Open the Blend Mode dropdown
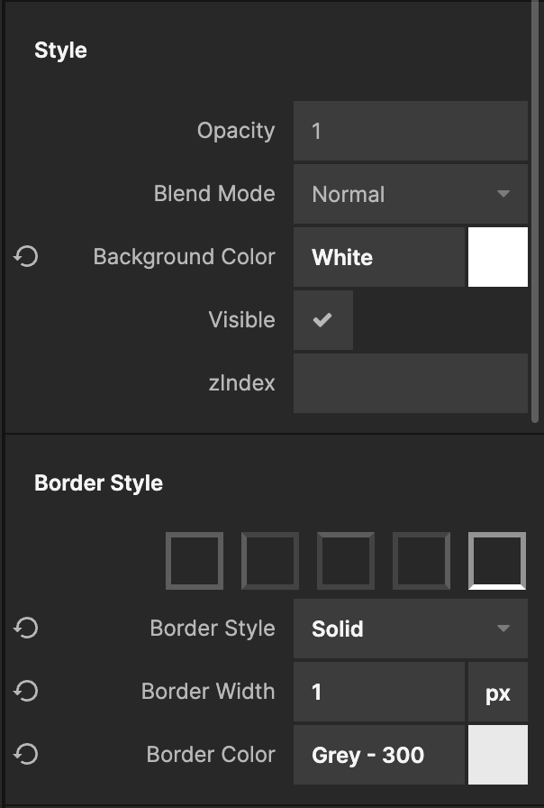 [410, 194]
